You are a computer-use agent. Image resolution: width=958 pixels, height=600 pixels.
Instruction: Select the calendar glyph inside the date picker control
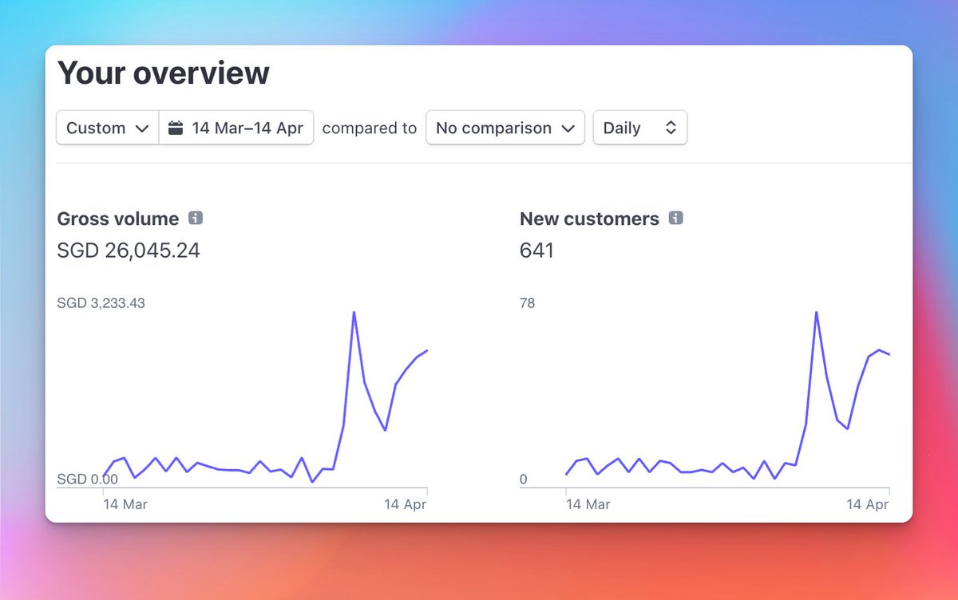tap(176, 128)
